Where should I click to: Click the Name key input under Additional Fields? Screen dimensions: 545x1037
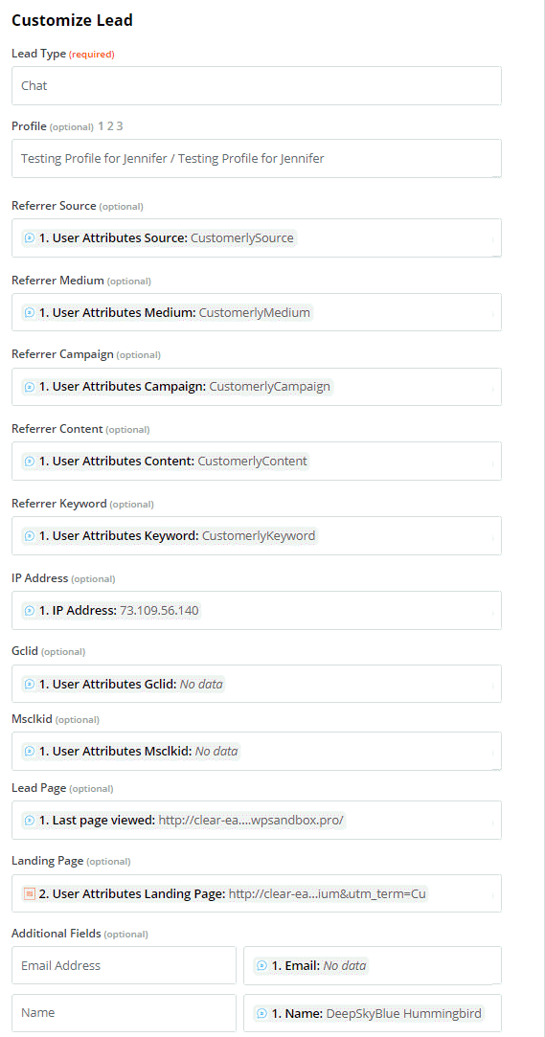[124, 1012]
